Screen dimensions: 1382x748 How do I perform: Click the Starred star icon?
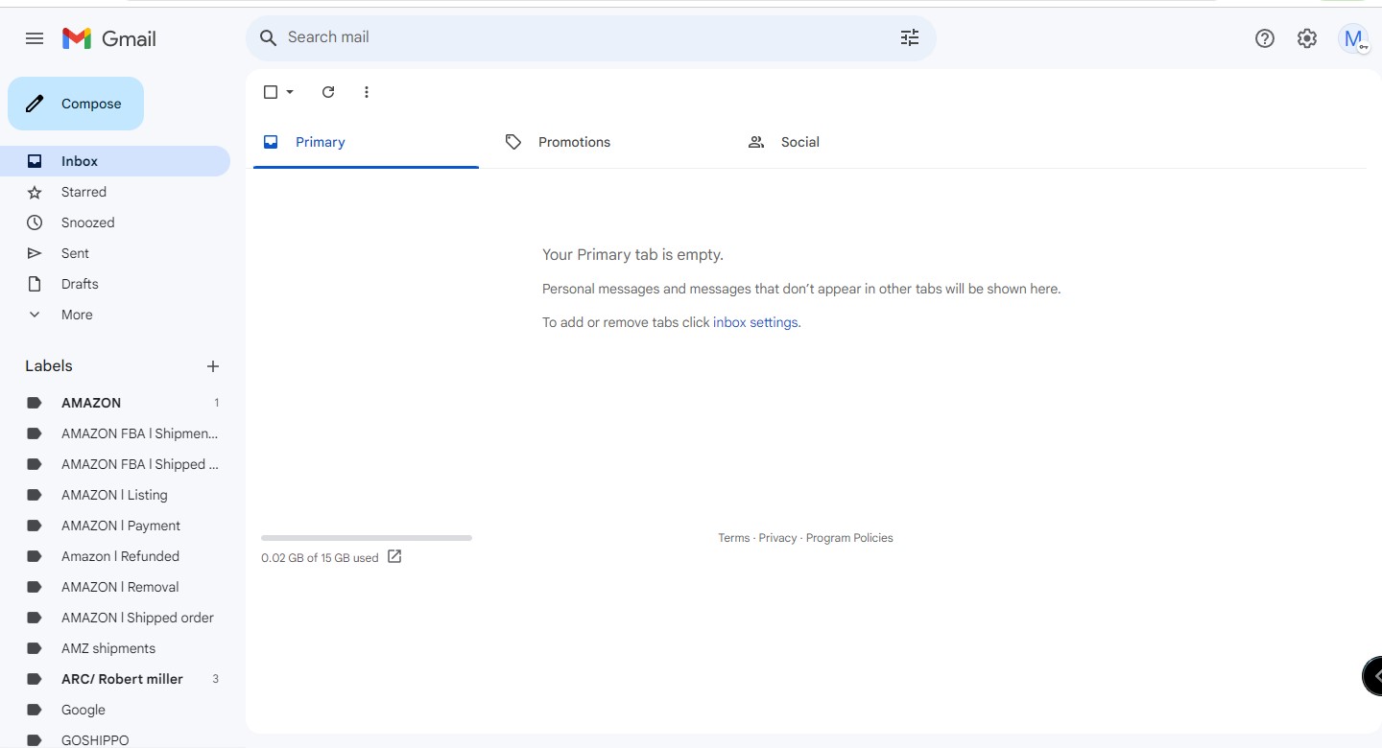(x=35, y=192)
